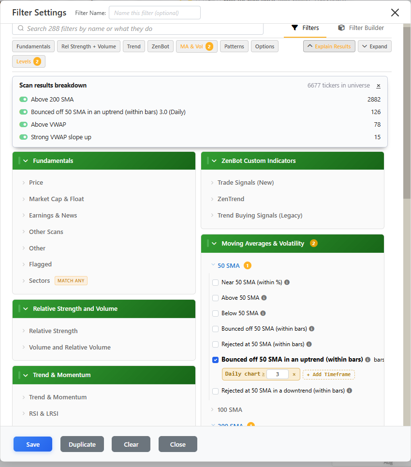411x467 pixels.
Task: Open info icon for Near 50 SMA
Action: (287, 282)
